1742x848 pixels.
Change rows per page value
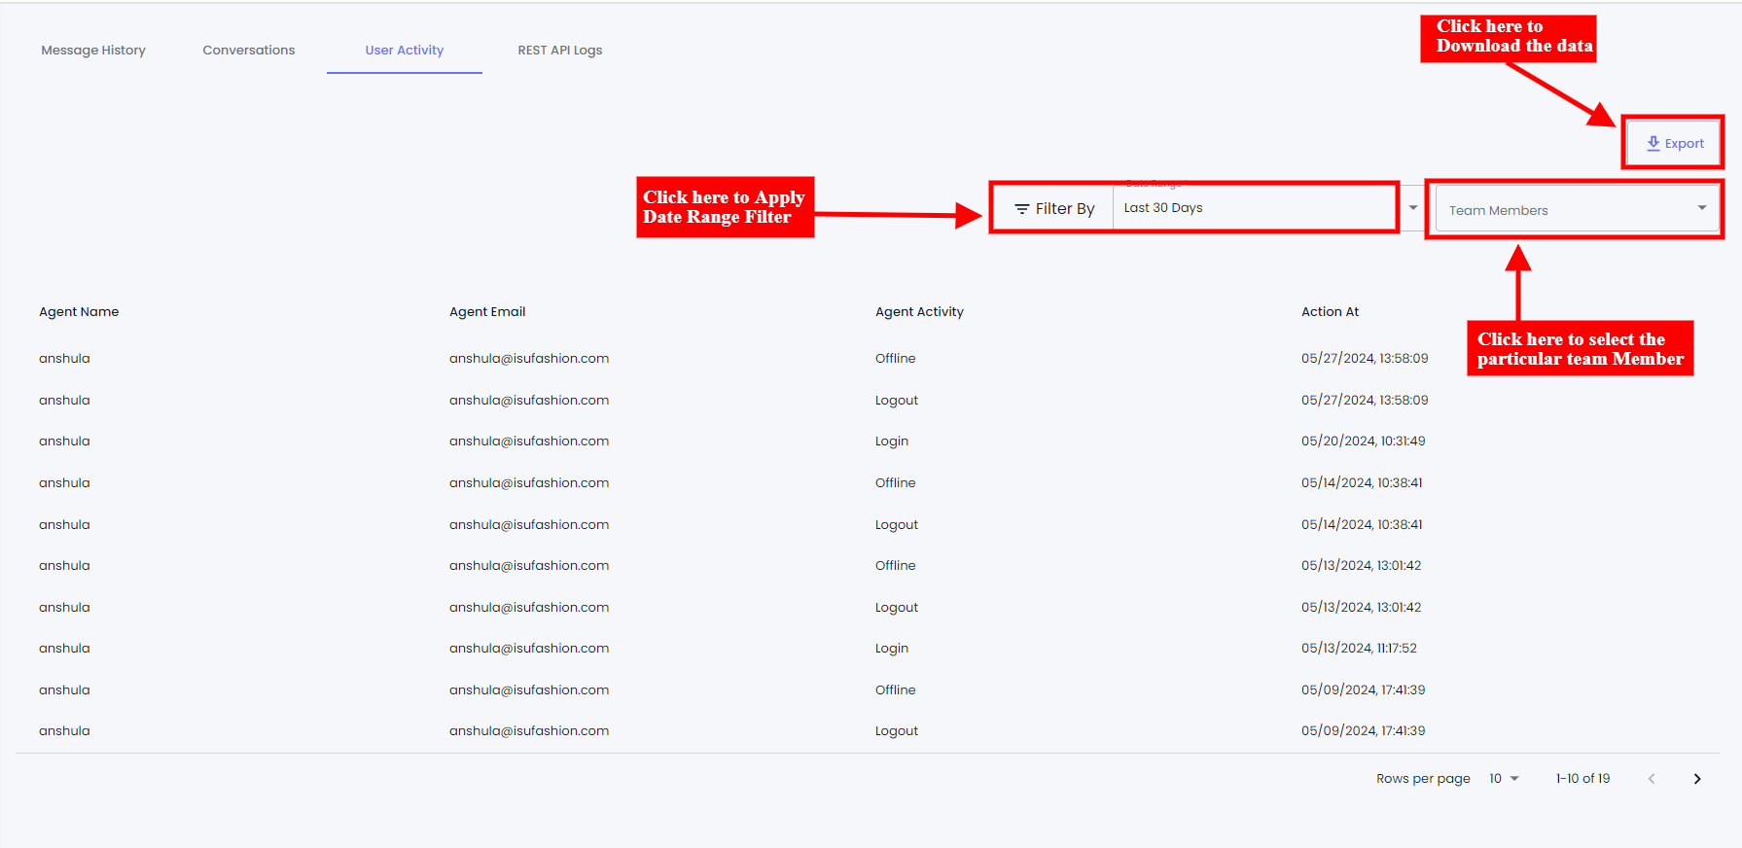pos(1504,779)
